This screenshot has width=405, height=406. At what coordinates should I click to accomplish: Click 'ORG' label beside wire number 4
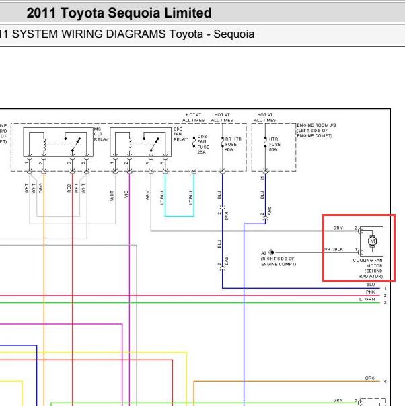(x=370, y=378)
